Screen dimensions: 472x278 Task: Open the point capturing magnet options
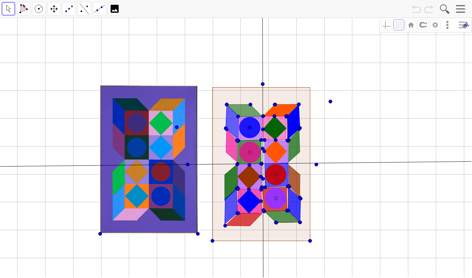pos(423,25)
